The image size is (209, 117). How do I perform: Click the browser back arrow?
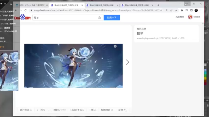coord(16,10)
